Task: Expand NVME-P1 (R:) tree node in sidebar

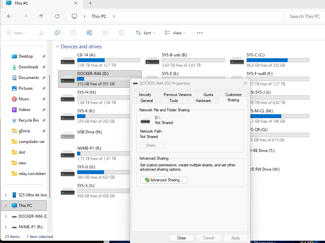Action: [6, 227]
